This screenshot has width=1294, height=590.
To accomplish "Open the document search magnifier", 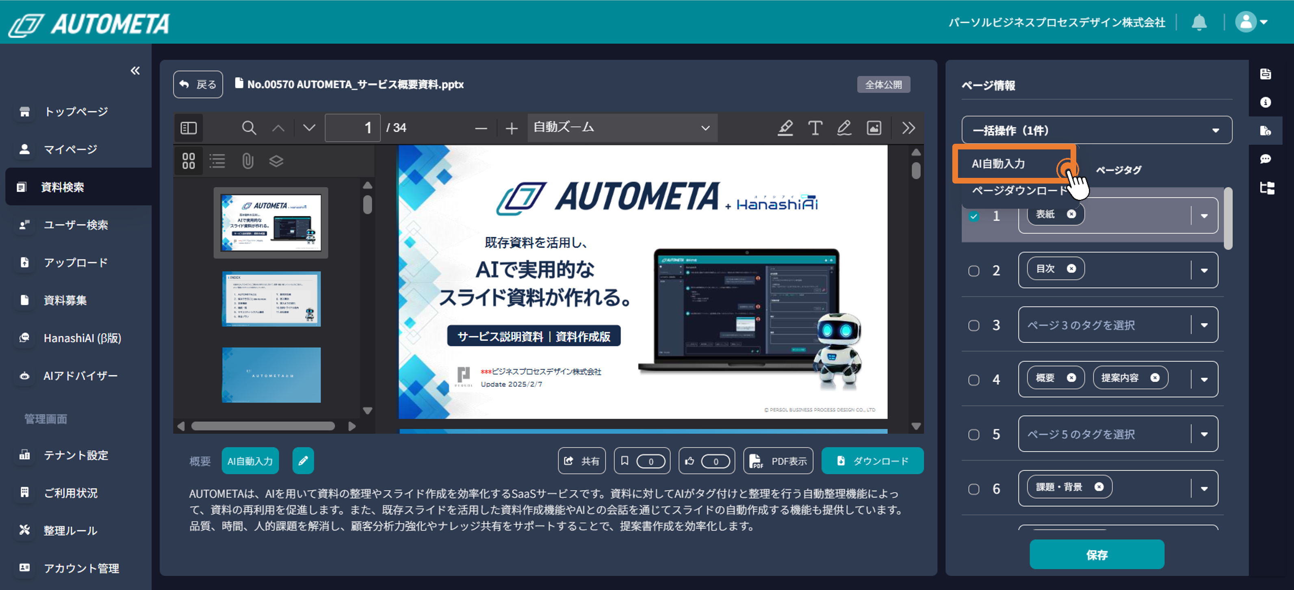I will click(x=249, y=128).
